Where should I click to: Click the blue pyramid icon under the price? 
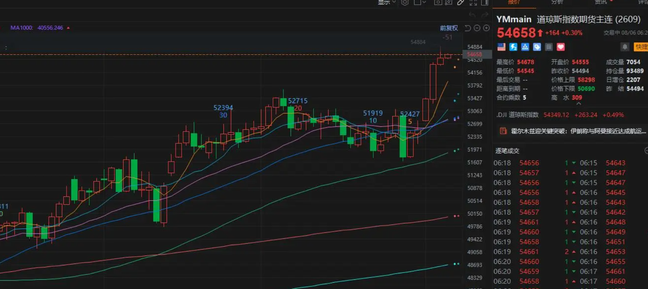click(525, 47)
